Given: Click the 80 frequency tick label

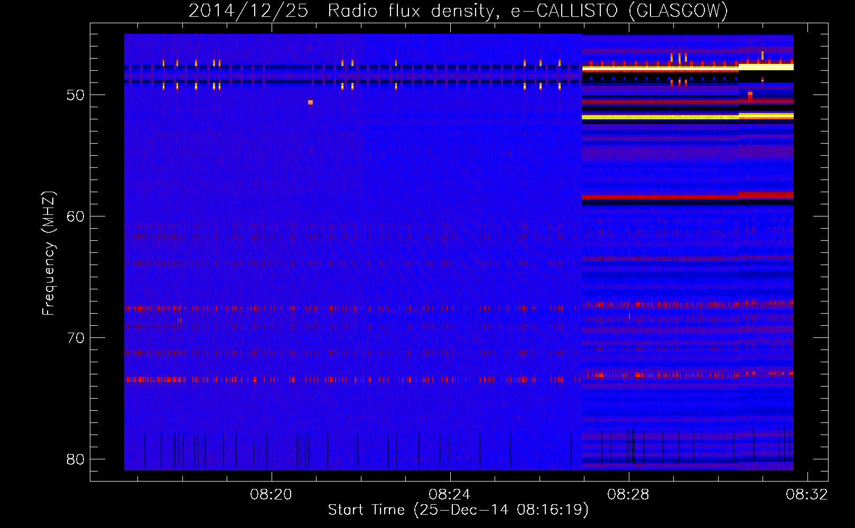Looking at the screenshot, I should click(76, 459).
